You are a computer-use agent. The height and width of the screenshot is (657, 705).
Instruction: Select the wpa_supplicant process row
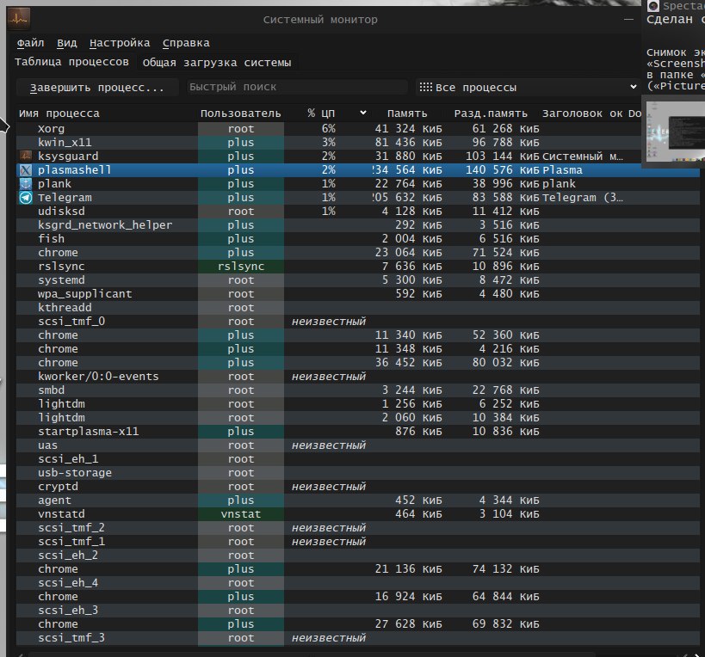point(357,294)
